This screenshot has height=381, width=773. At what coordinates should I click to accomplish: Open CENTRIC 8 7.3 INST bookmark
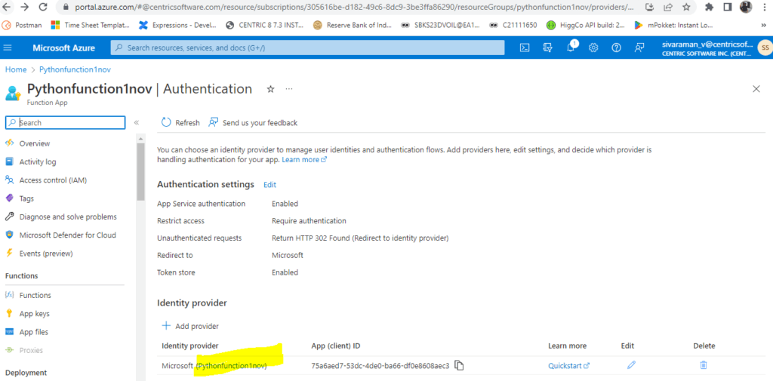[x=264, y=25]
